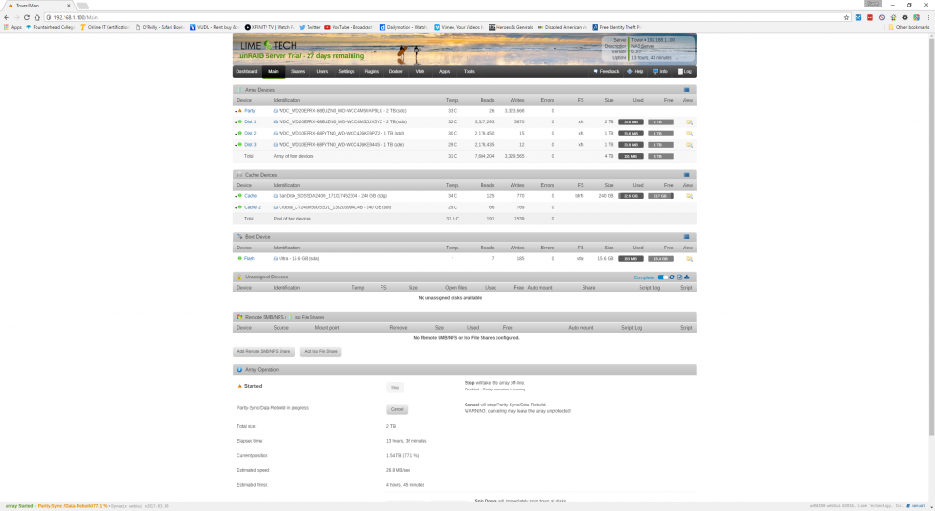
Task: Open the Other bookmarks folder
Action: click(x=909, y=27)
